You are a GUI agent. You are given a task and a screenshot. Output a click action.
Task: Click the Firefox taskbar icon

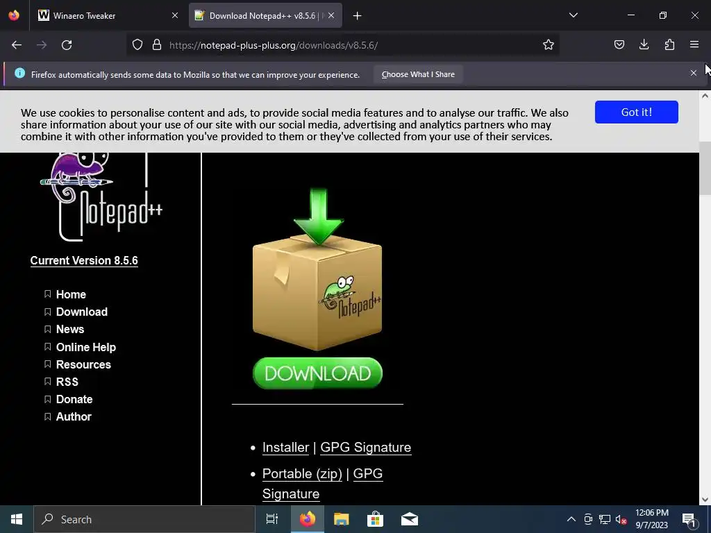pyautogui.click(x=308, y=519)
